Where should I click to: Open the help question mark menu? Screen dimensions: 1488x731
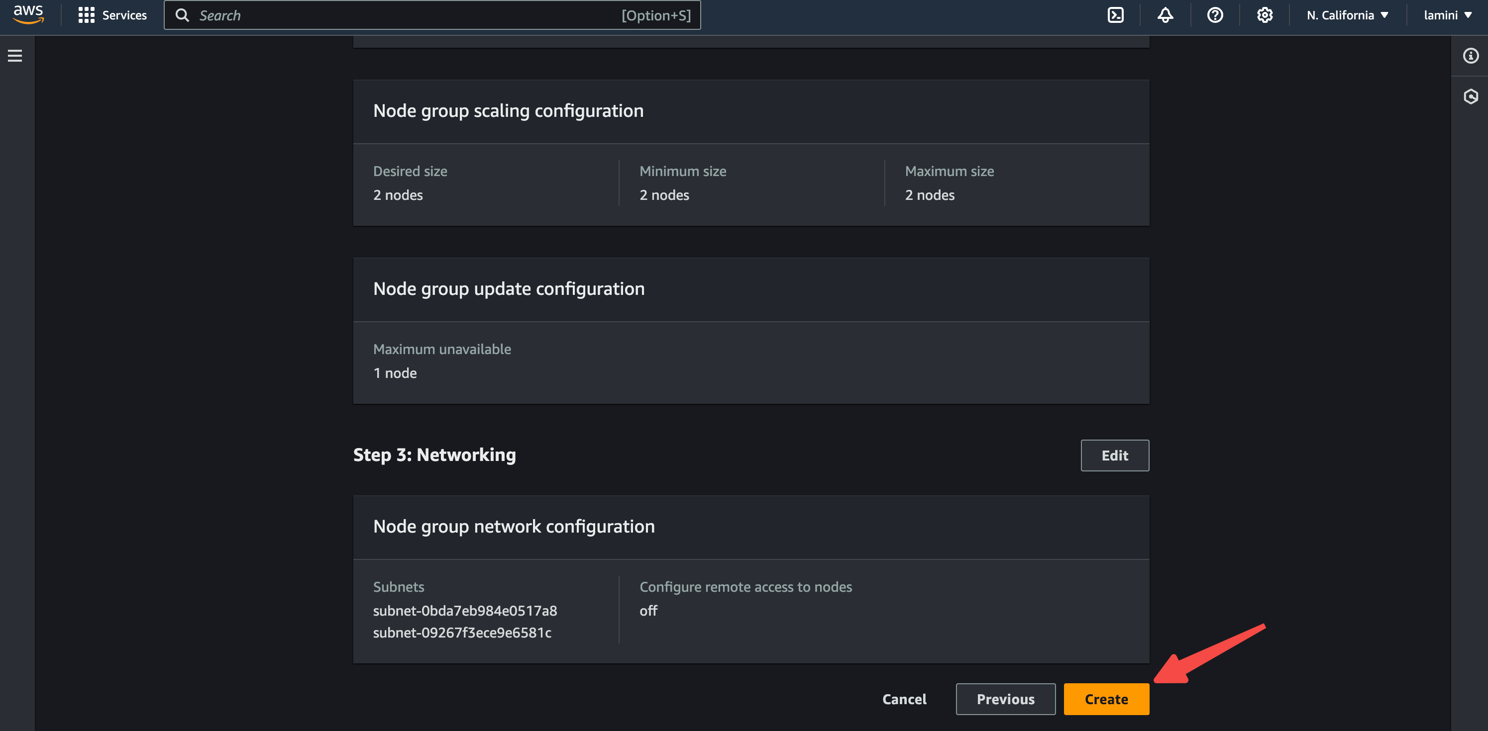click(1215, 15)
